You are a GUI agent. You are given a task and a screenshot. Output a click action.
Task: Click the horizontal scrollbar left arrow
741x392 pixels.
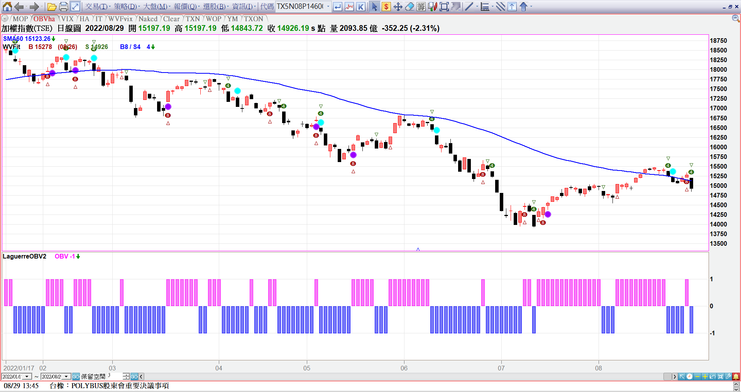pos(141,377)
